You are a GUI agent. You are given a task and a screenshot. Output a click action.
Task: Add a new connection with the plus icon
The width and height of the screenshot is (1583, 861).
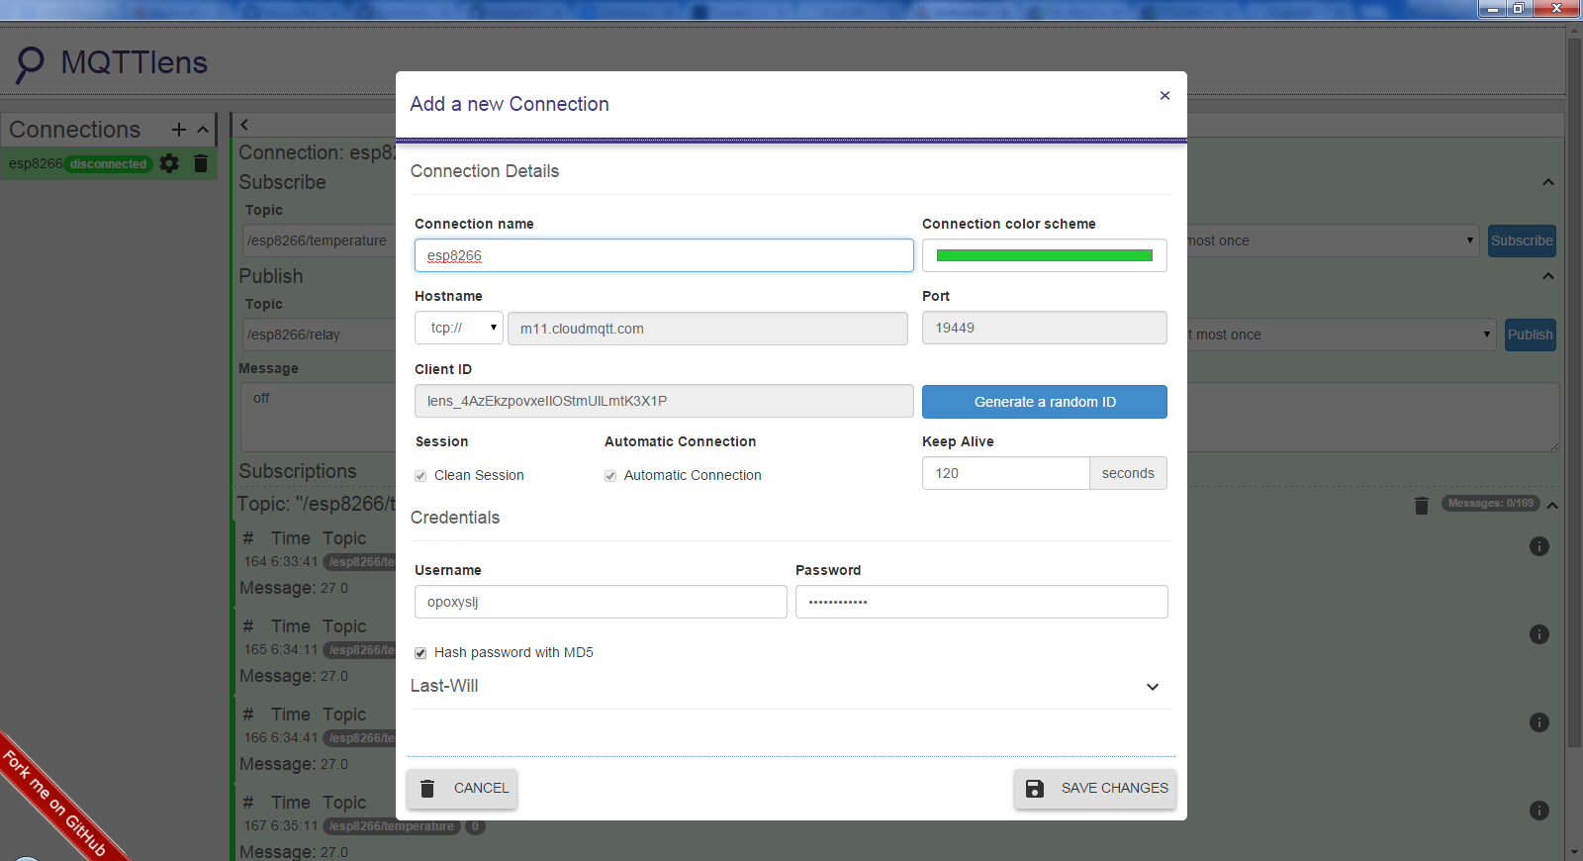tap(179, 130)
